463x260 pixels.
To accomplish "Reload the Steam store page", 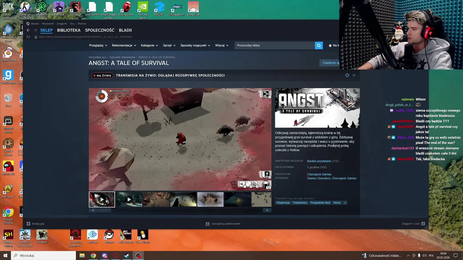I will point(29,37).
